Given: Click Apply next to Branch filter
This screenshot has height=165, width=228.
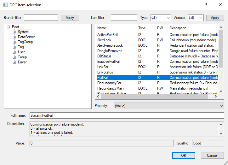Looking at the screenshot, I should (70, 18).
